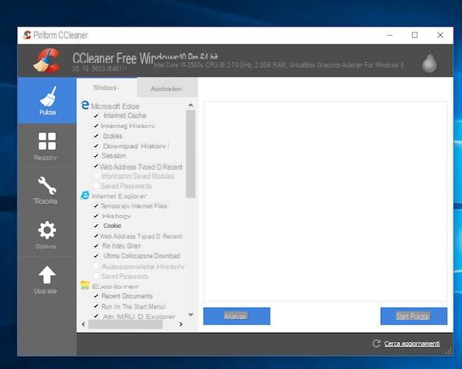The height and width of the screenshot is (369, 462).
Task: Select the Explorer group heading
Action: coord(115,286)
